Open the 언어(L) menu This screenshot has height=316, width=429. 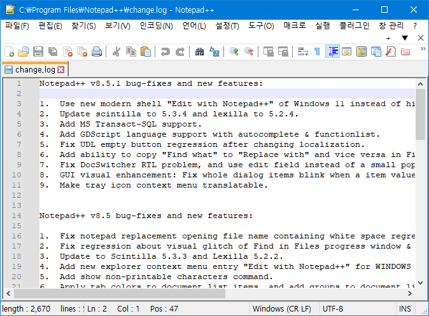click(x=194, y=26)
